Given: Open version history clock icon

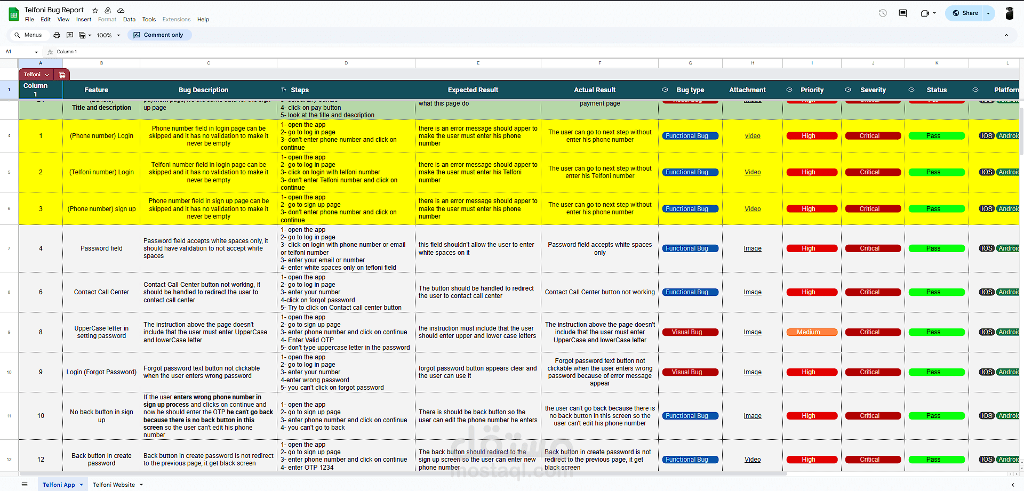Looking at the screenshot, I should 883,13.
